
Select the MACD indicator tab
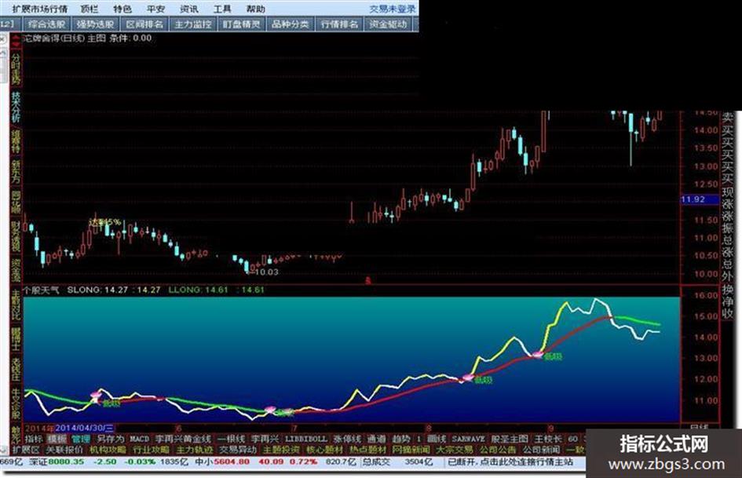(x=139, y=439)
